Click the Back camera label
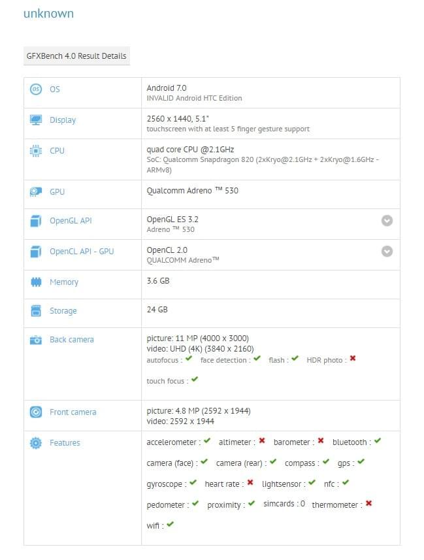Screen dimensions: 424x560 (x=72, y=340)
